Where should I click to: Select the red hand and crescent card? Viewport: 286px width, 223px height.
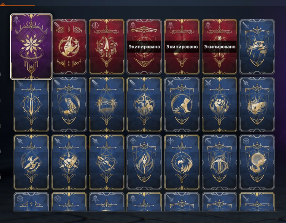[69, 47]
